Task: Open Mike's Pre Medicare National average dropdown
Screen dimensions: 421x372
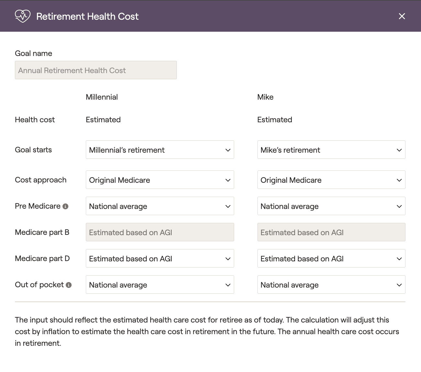Action: coord(331,206)
